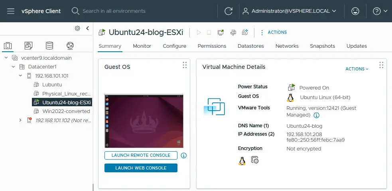This screenshot has height=191, width=392.
Task: Switch to VMs and Templates view icon
Action: pyautogui.click(x=28, y=46)
